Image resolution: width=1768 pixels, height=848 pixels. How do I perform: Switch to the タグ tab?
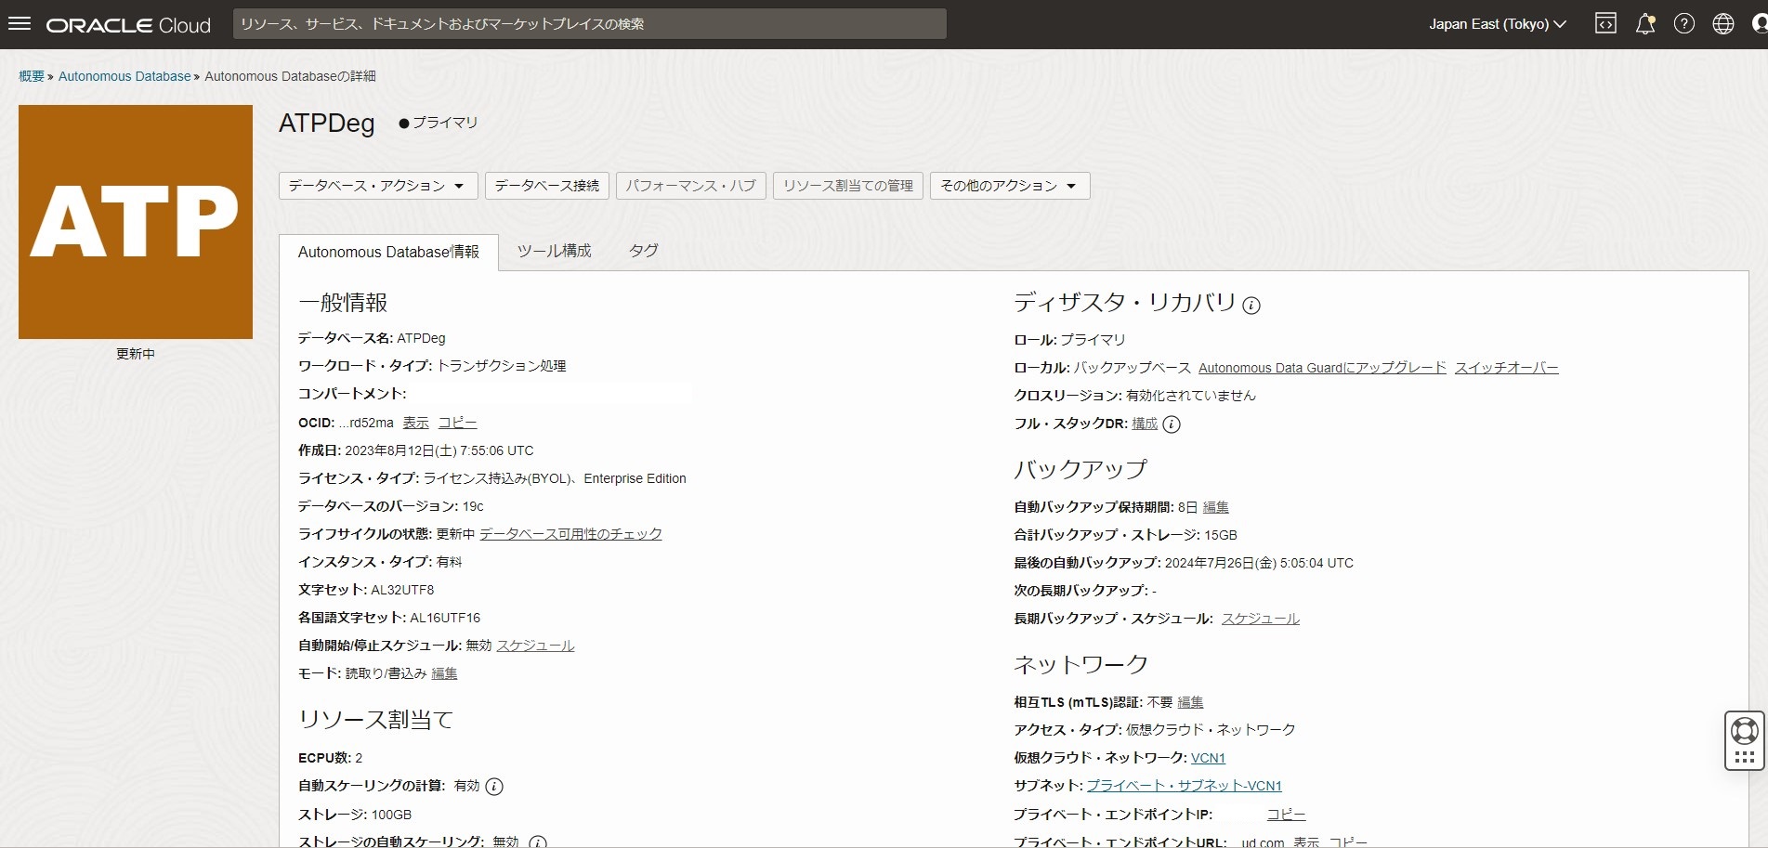tap(643, 251)
